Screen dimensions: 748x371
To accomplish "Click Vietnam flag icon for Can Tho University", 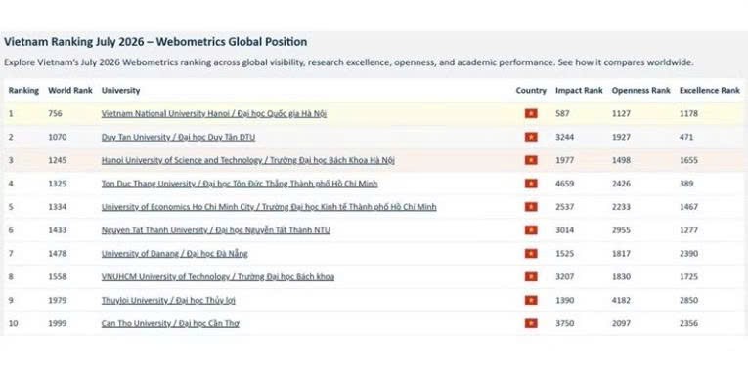I will point(531,323).
